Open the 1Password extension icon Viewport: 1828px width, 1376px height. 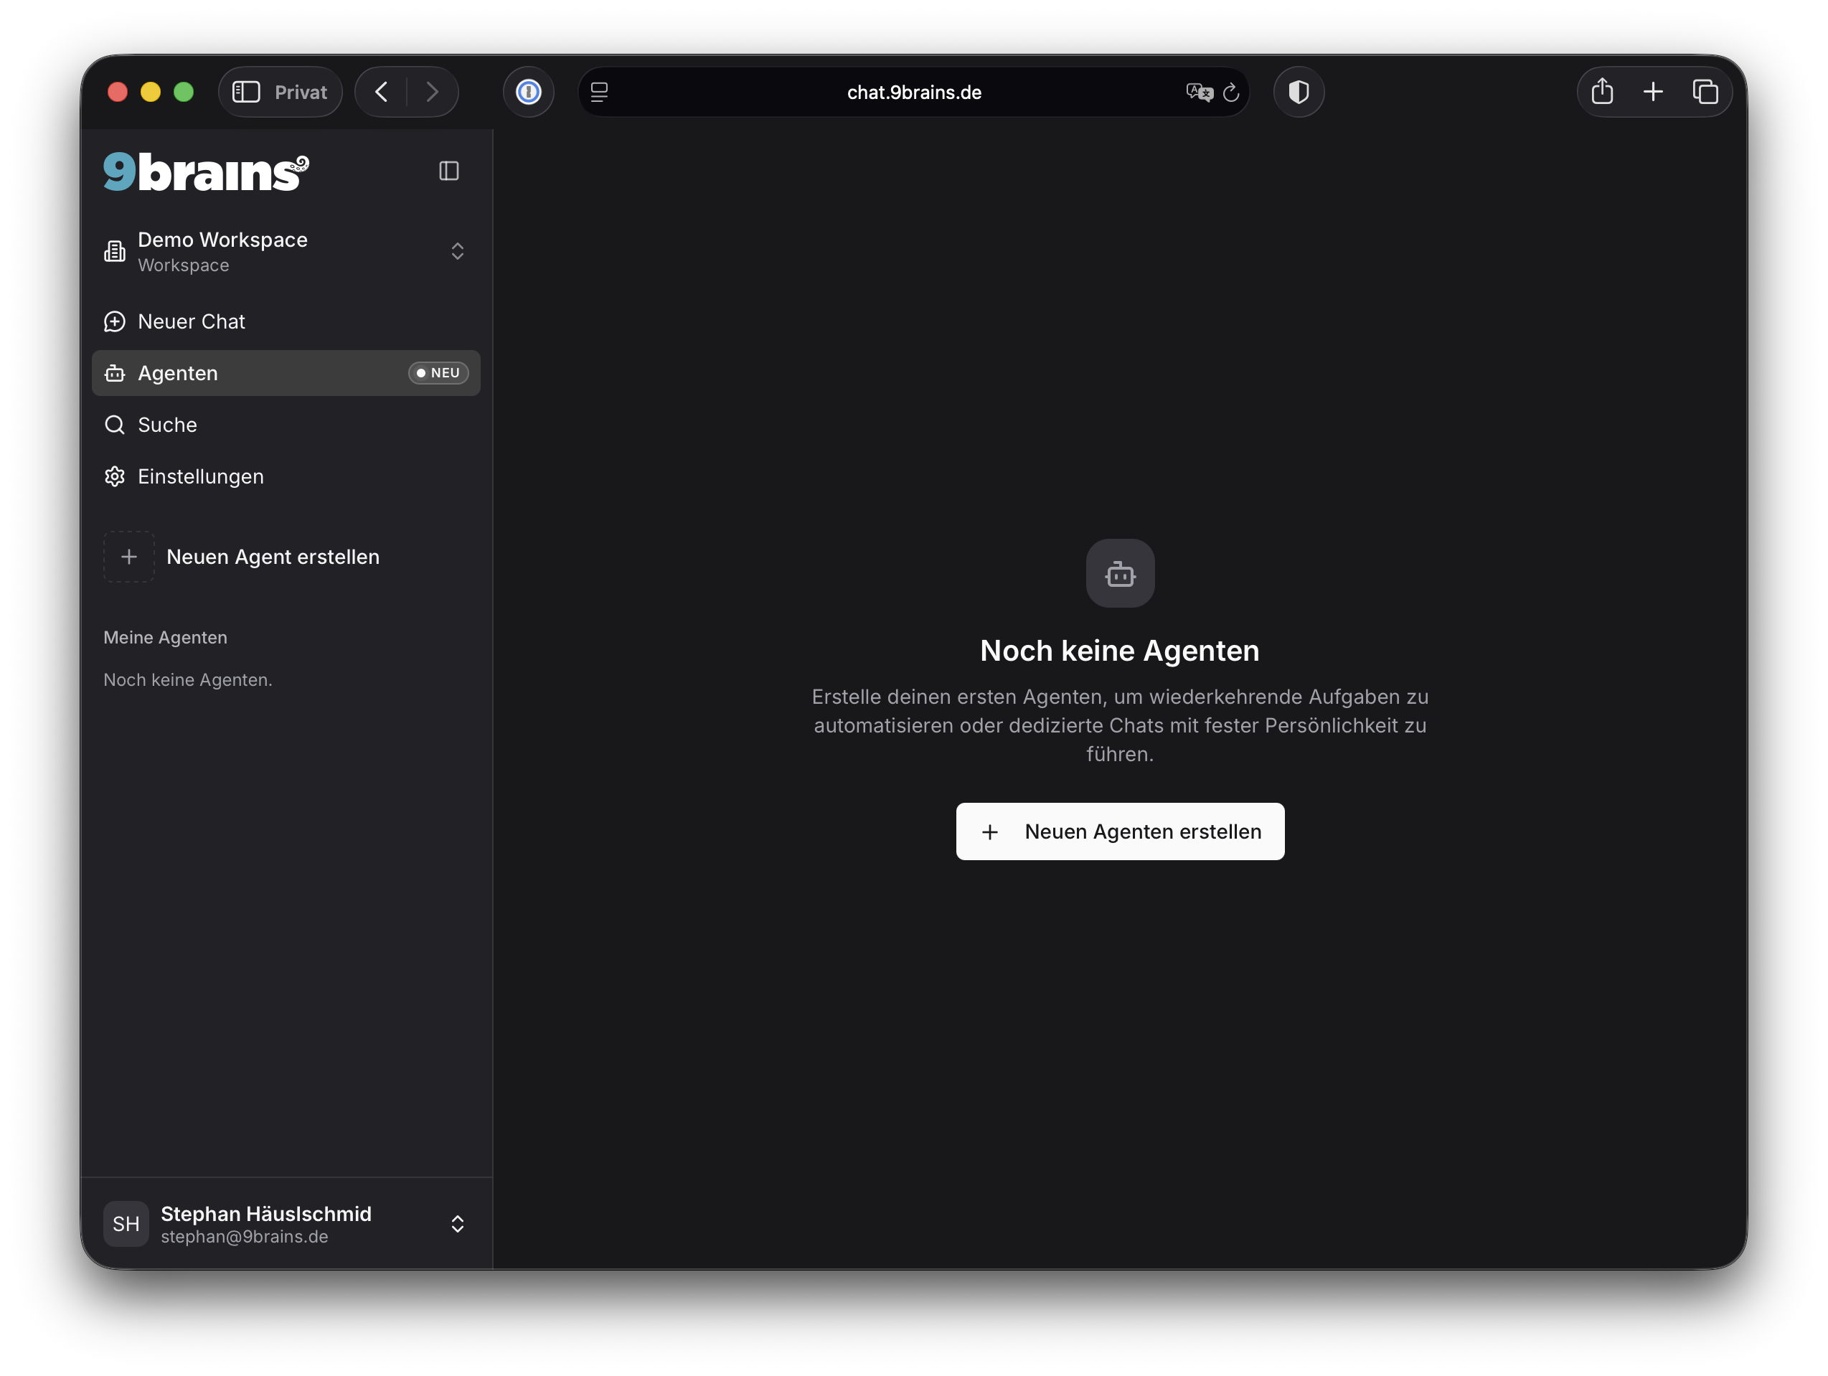click(529, 92)
